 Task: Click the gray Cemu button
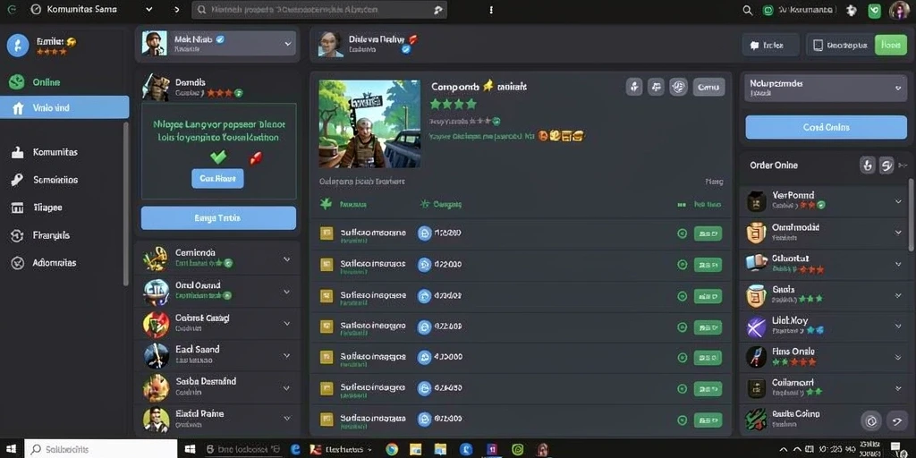708,87
